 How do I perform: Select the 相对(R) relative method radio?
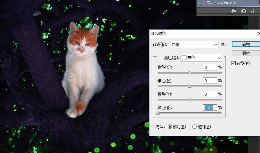click(170, 127)
